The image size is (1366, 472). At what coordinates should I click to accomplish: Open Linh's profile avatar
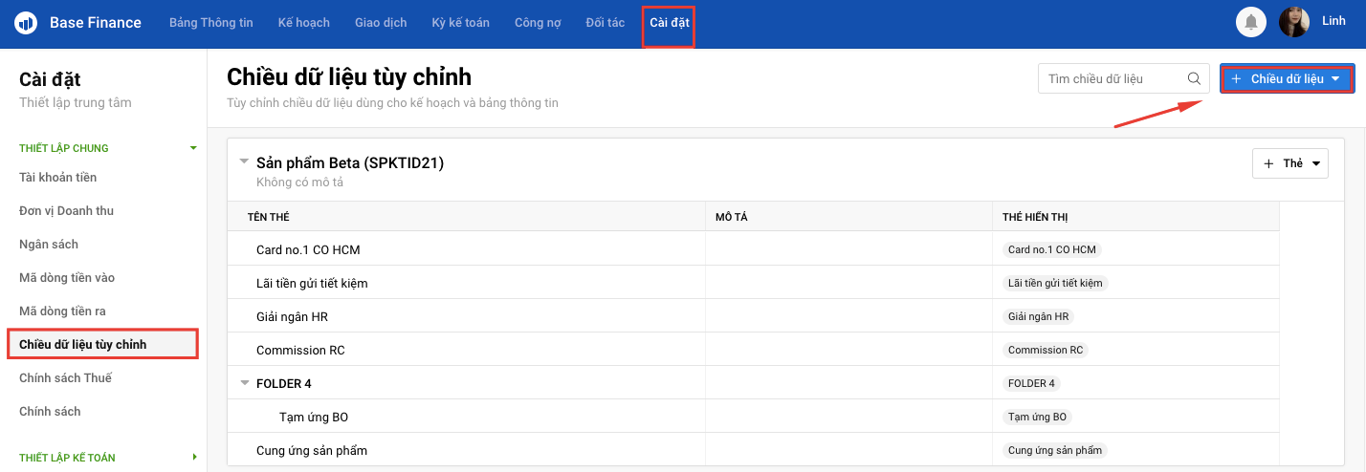[1294, 22]
